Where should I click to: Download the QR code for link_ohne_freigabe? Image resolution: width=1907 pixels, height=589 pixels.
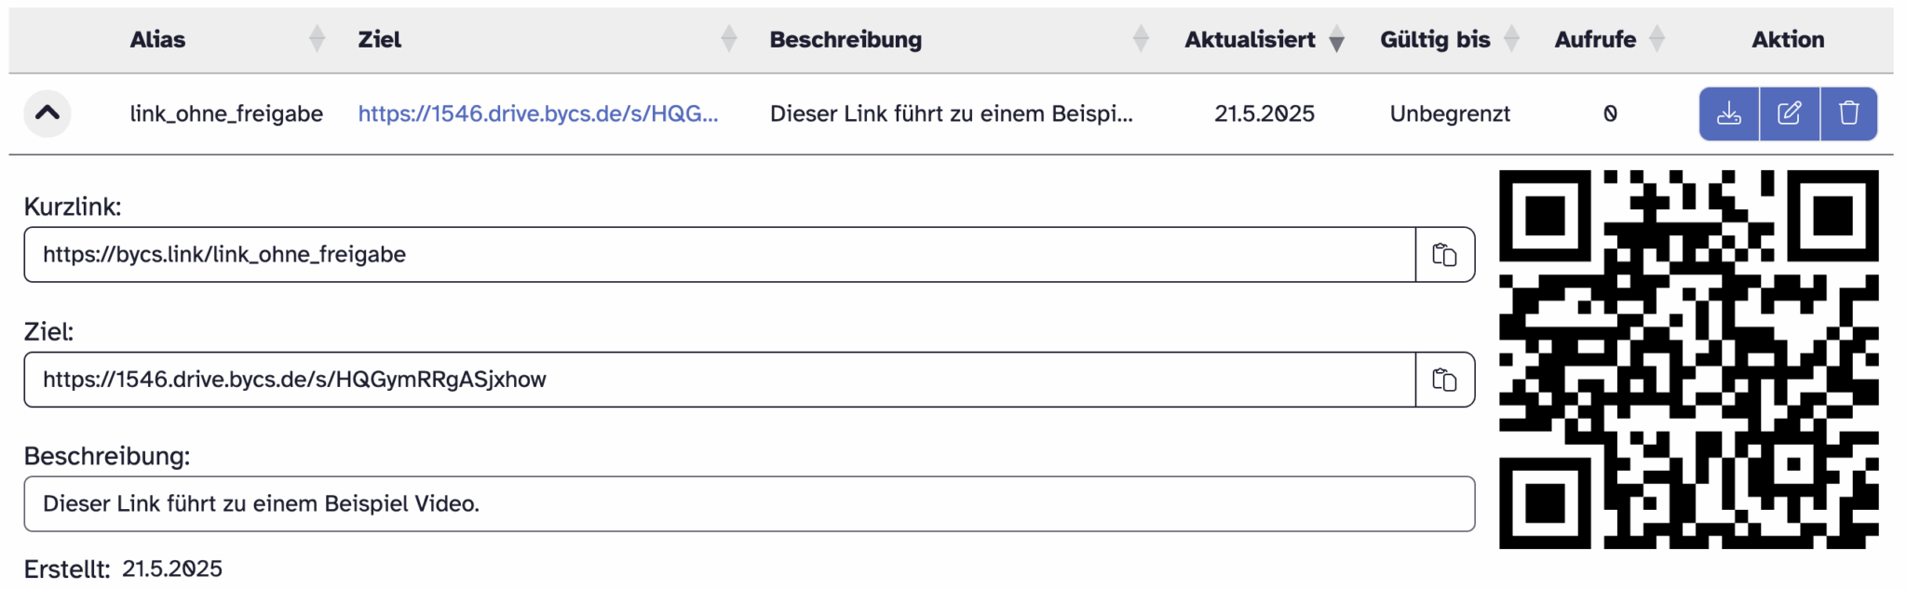point(1730,113)
